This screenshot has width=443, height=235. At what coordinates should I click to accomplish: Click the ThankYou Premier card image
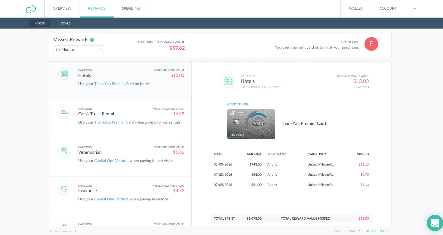point(251,124)
